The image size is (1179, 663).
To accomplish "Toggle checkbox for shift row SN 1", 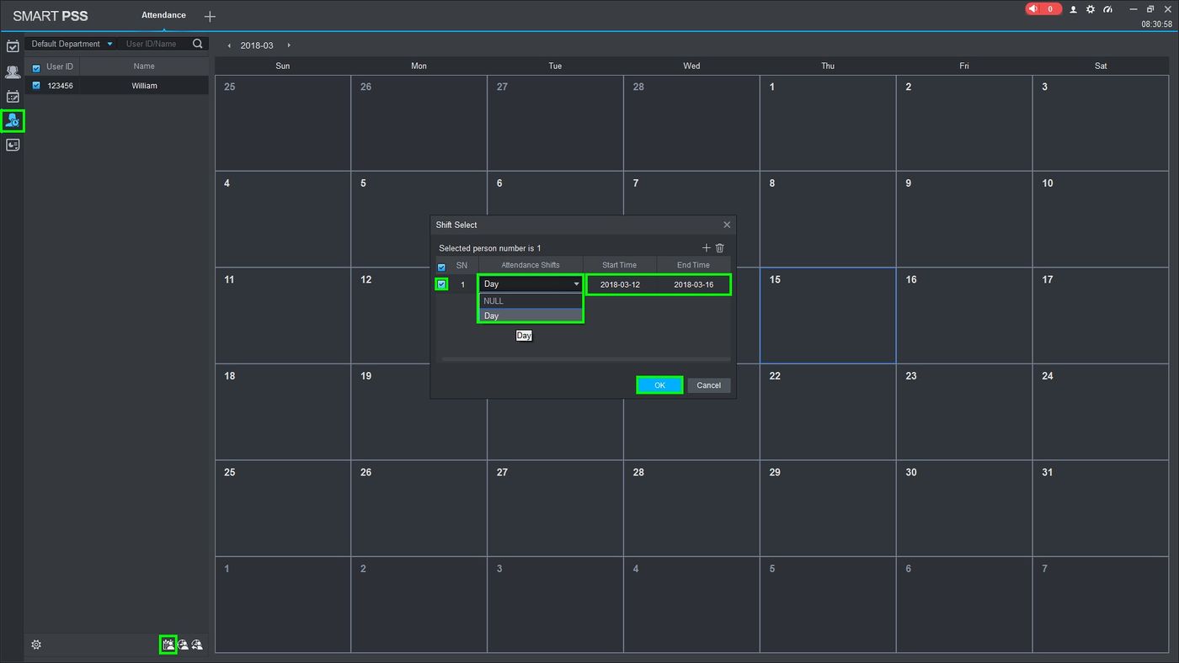I will 441,284.
